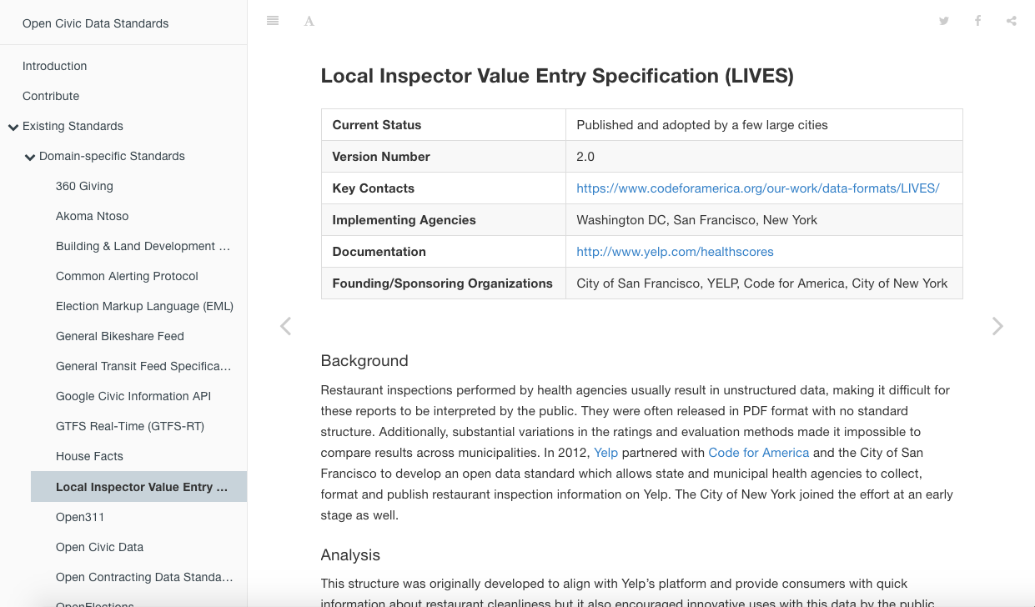Open the font settings panel

pos(309,20)
